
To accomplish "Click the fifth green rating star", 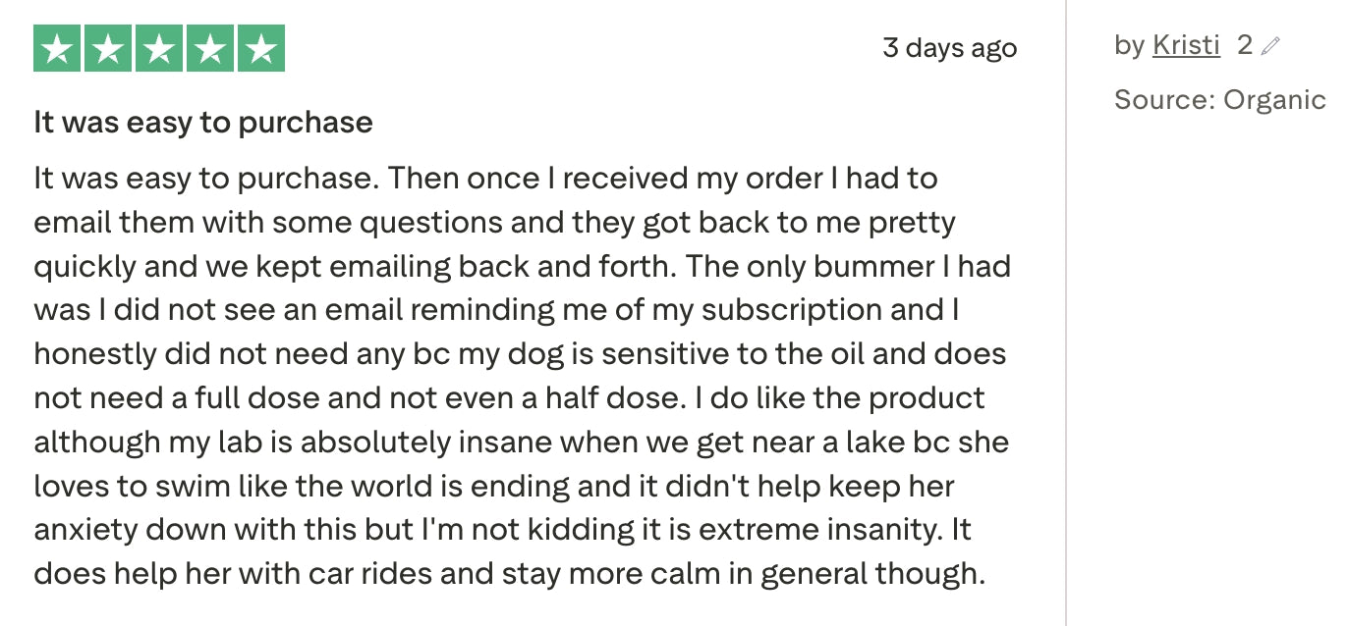I will tap(259, 49).
